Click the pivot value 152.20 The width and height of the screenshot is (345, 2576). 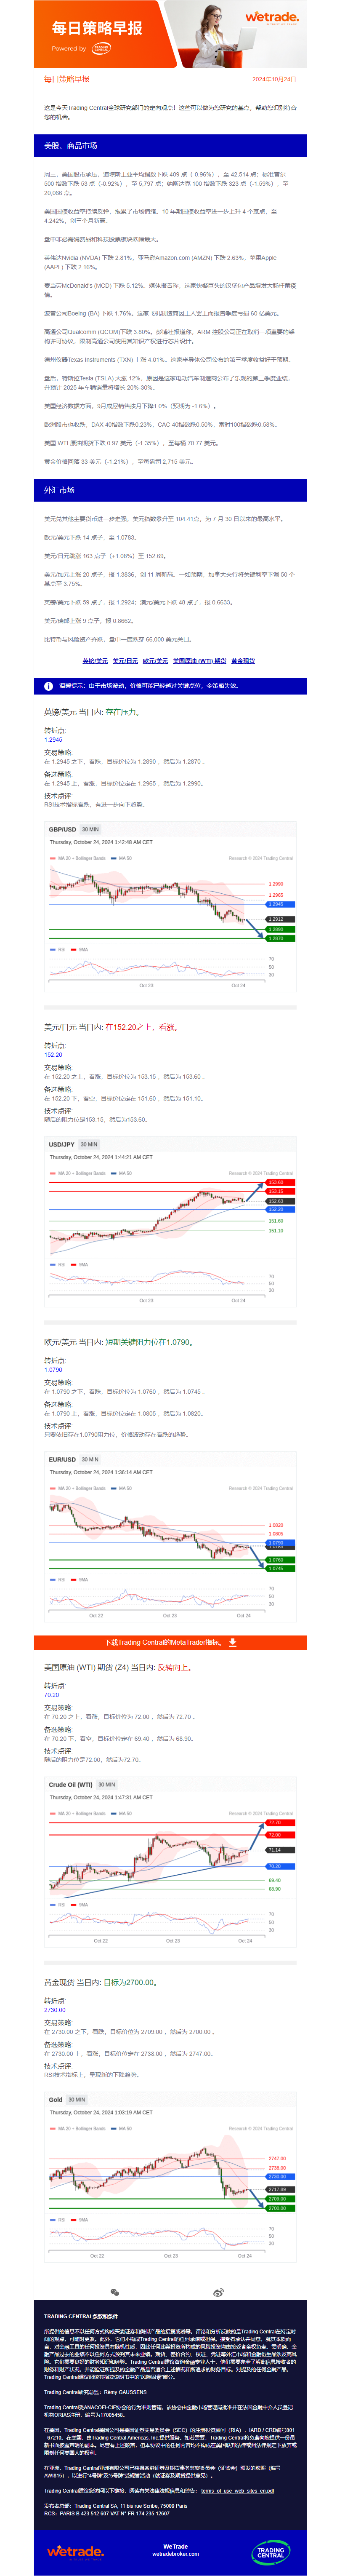coord(53,1055)
